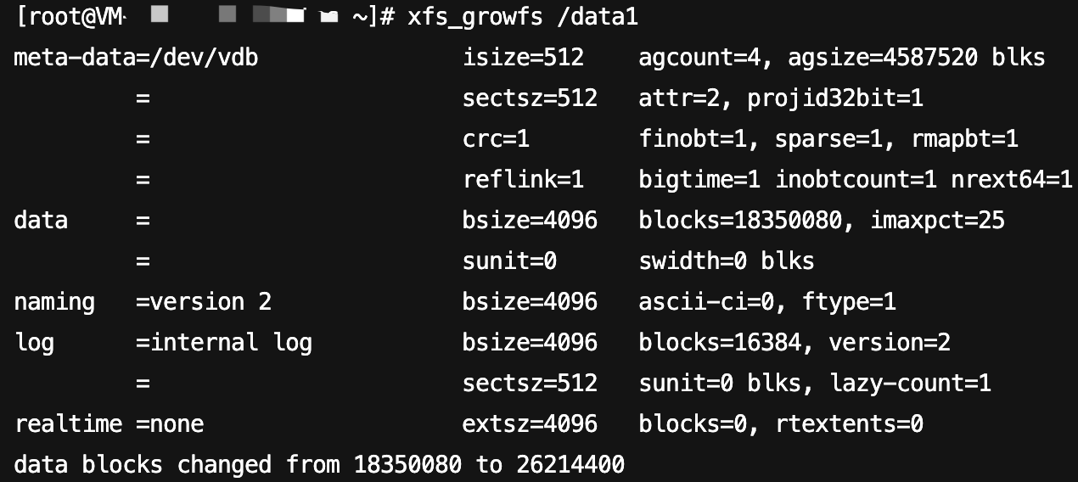Select the meta-data=/dev/vdb text
This screenshot has width=1078, height=482.
(137, 58)
